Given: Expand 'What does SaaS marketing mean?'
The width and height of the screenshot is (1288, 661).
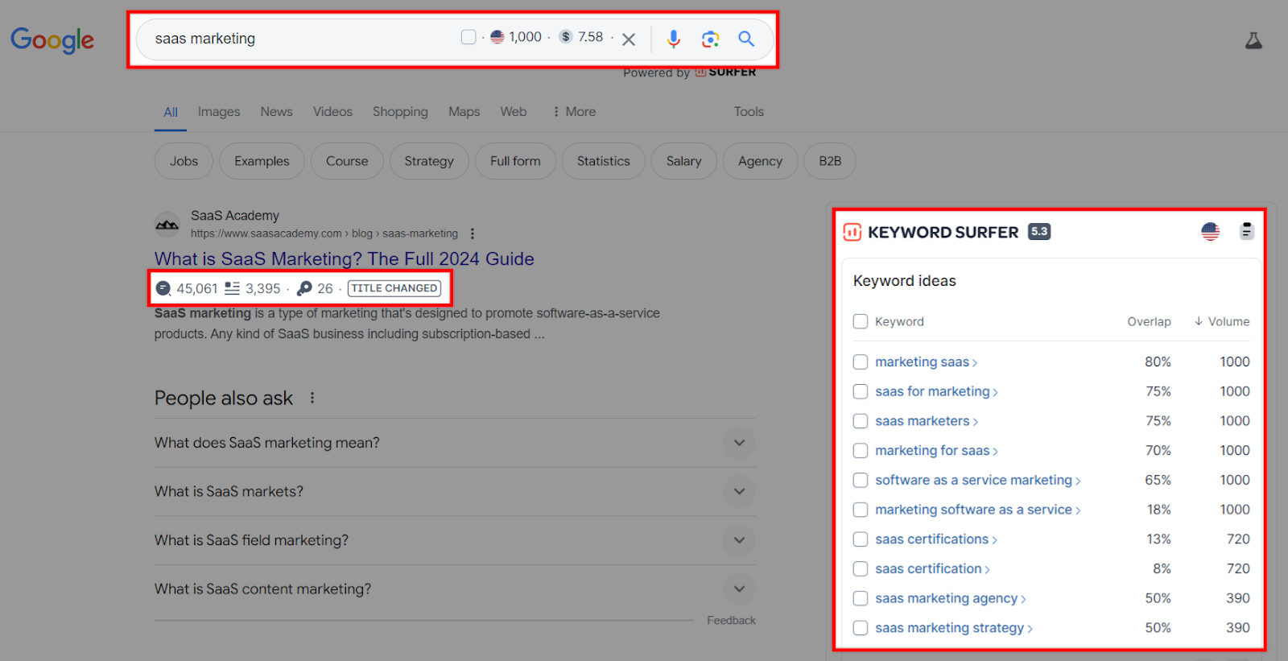Looking at the screenshot, I should coord(738,443).
